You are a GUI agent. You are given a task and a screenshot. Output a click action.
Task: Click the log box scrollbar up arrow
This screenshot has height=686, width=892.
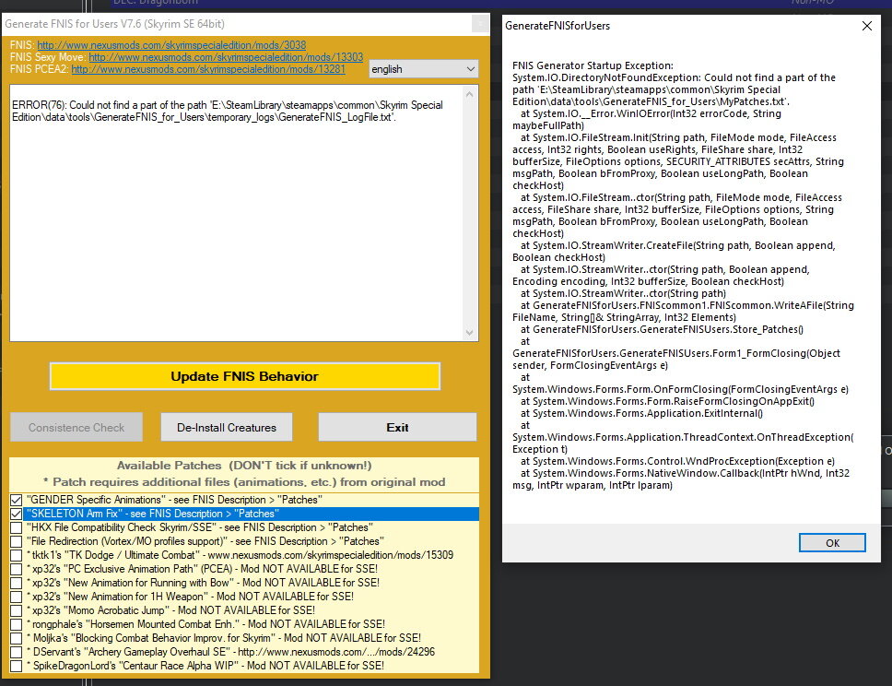click(x=469, y=94)
